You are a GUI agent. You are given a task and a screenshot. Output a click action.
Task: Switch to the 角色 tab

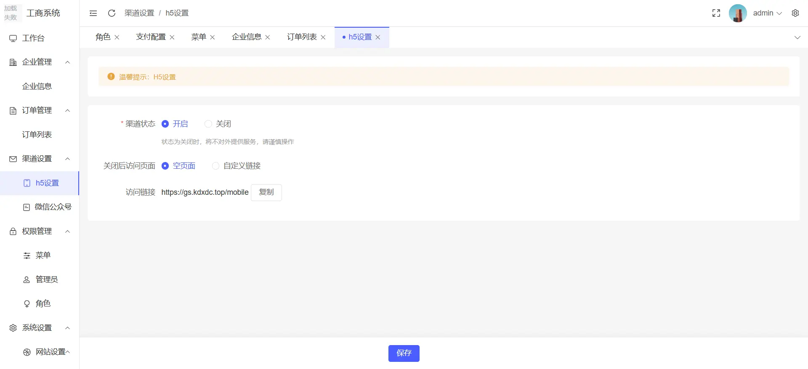103,37
